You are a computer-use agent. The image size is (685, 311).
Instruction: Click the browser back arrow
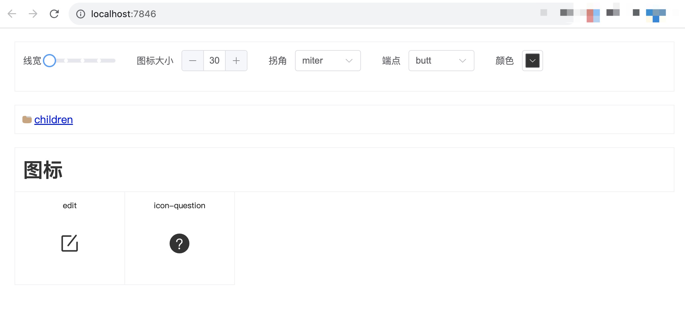[x=12, y=14]
